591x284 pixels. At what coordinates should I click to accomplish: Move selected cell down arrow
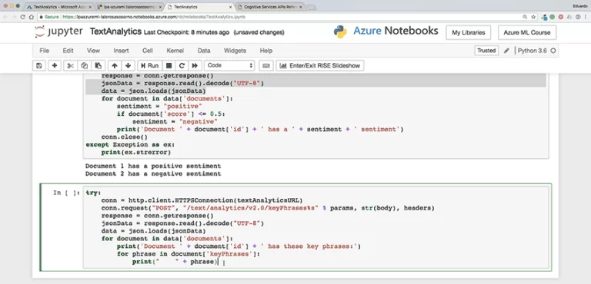(129, 65)
